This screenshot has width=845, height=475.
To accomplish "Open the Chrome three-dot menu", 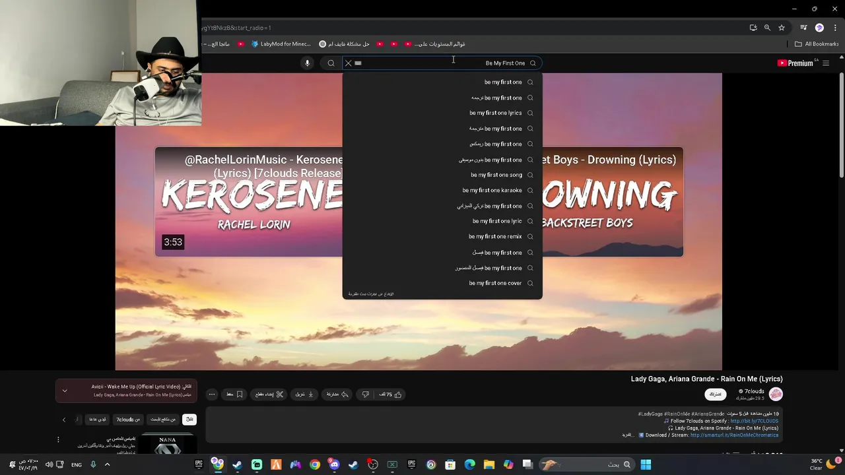I will click(x=835, y=28).
